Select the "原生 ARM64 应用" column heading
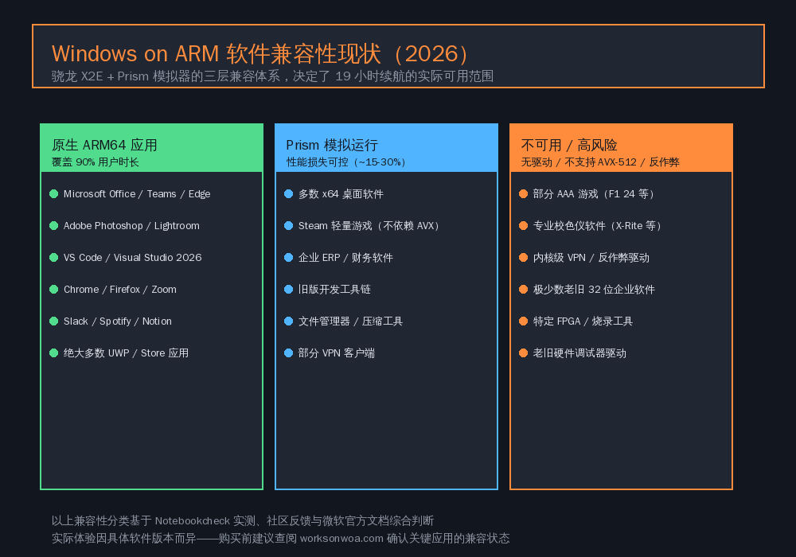 click(x=104, y=145)
